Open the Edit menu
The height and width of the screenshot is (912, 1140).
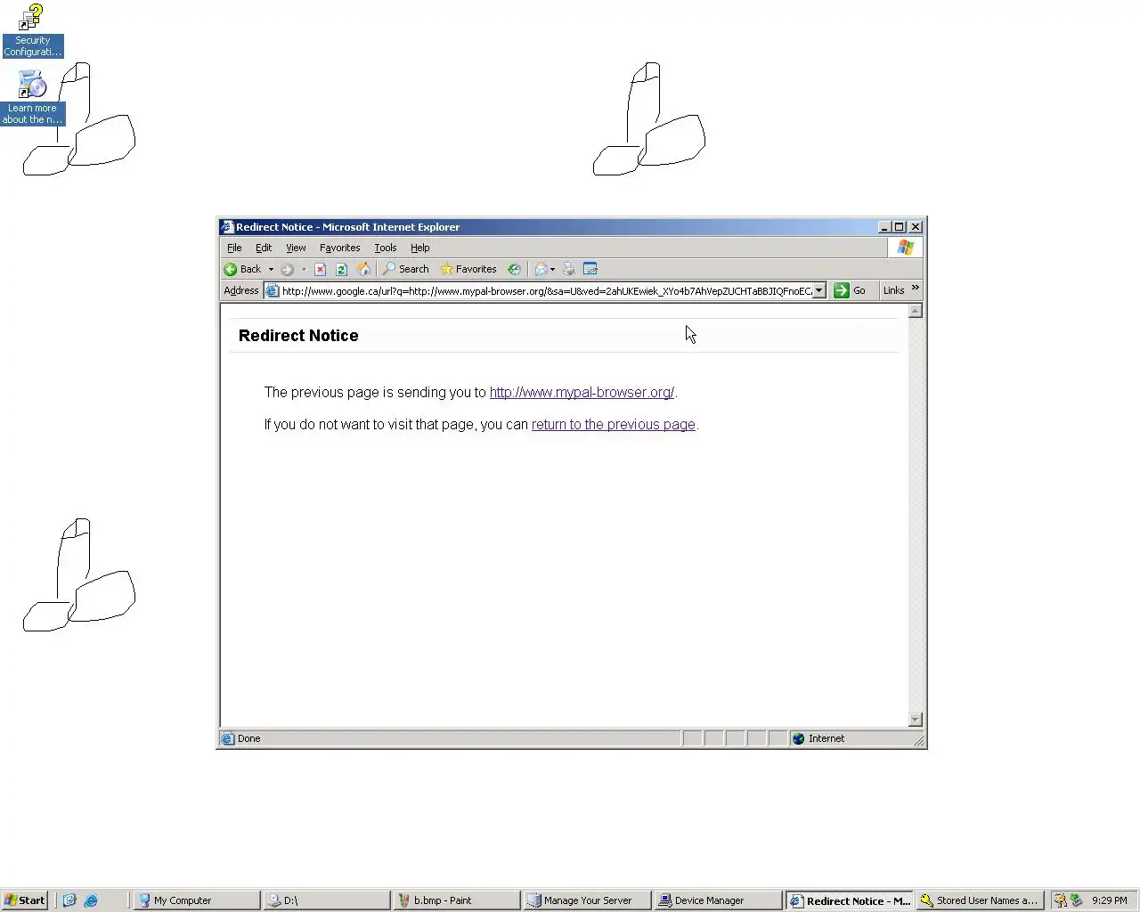(264, 248)
